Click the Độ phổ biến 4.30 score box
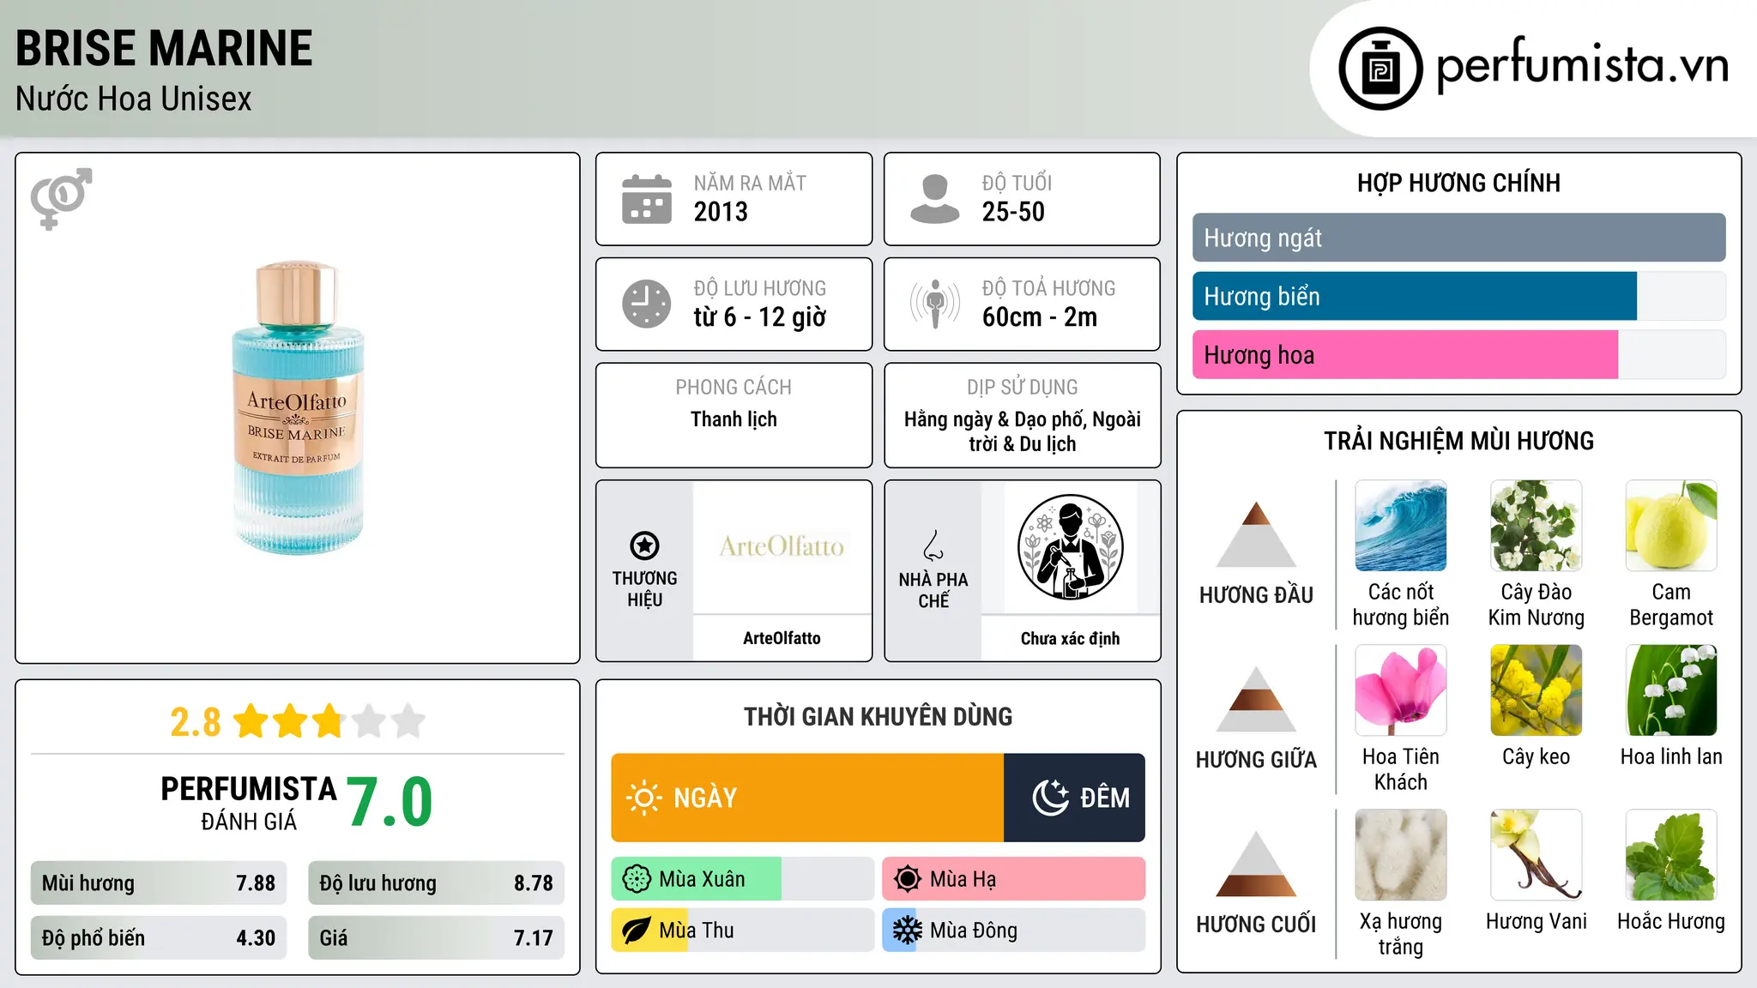Screen dimensions: 1757x988 pos(159,937)
